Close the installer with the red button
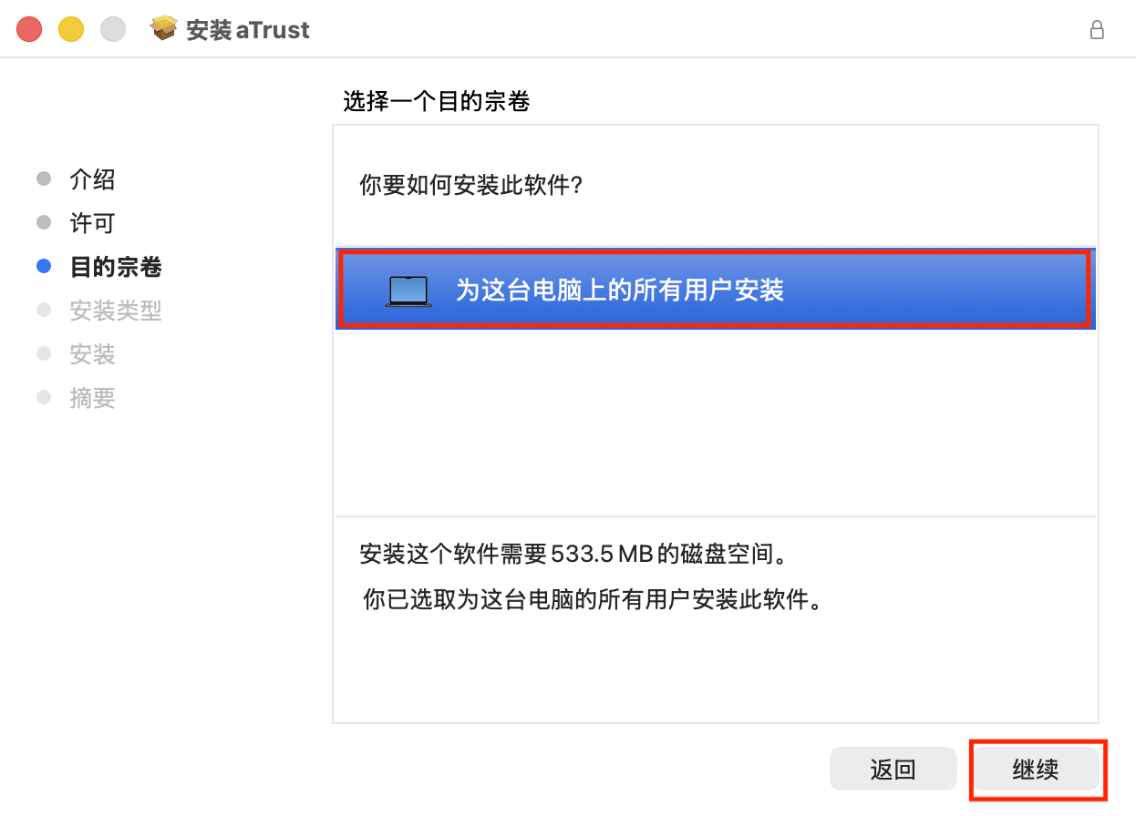Viewport: 1136px width, 816px height. pyautogui.click(x=29, y=29)
